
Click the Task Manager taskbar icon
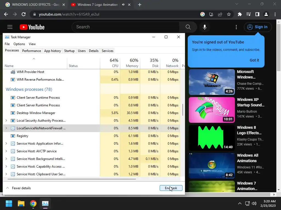[x=45, y=203]
